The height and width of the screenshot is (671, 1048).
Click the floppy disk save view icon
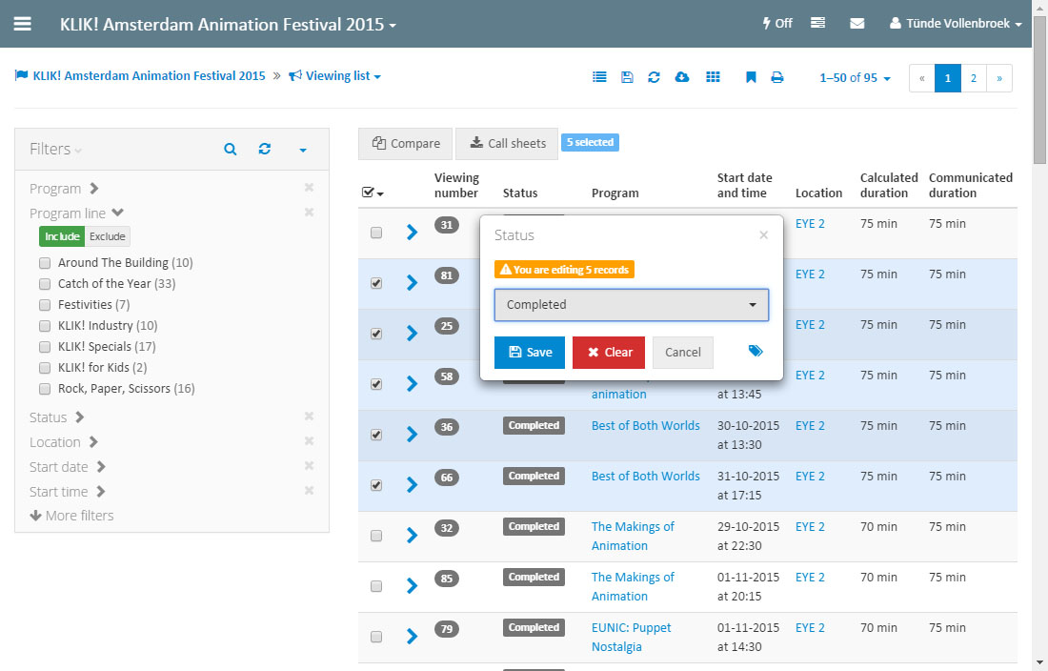click(x=626, y=77)
